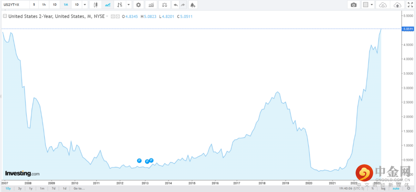Image resolution: width=416 pixels, height=192 pixels.
Task: Select the 1M monthly interval button
Action: [66, 5]
